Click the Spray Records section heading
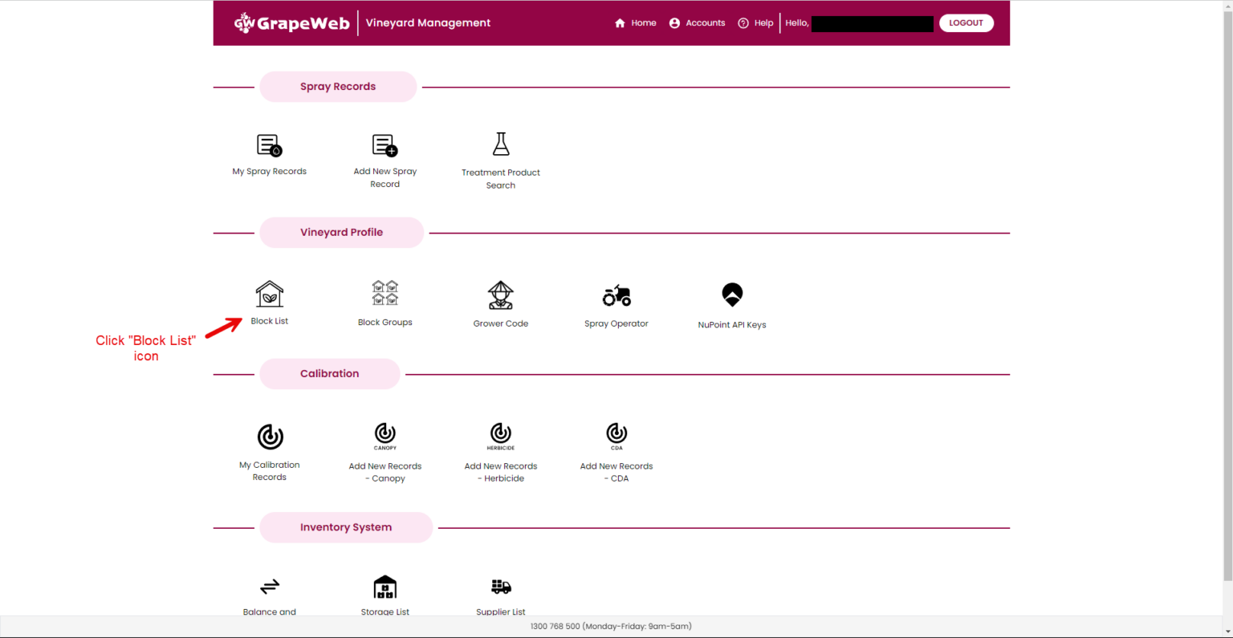 point(338,87)
